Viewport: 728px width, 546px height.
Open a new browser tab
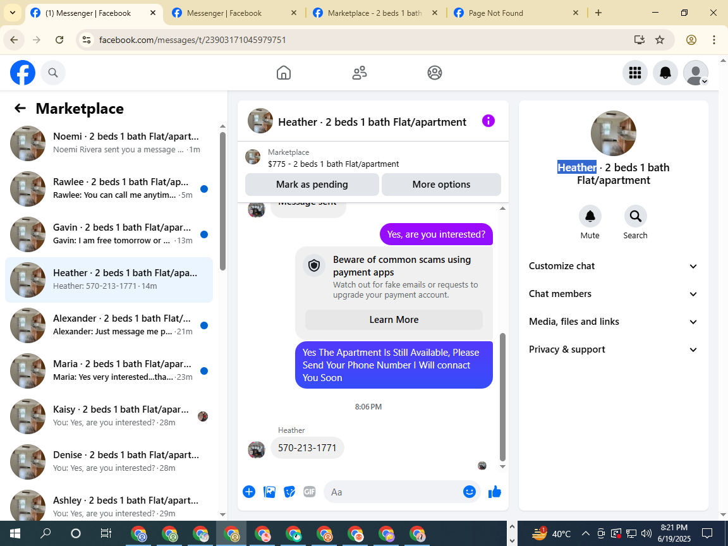click(x=598, y=13)
